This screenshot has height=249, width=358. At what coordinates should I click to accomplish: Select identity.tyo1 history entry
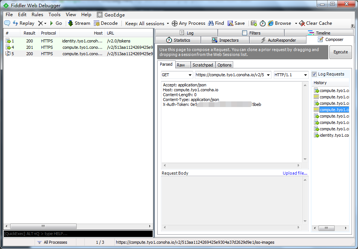[331, 135]
